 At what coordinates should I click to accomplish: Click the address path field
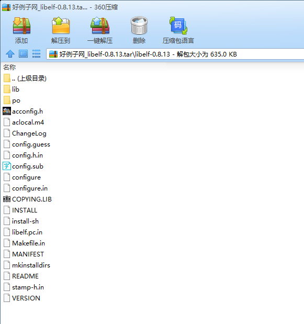coord(175,54)
